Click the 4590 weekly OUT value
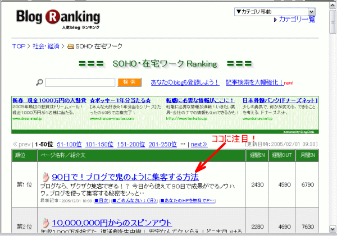Image resolution: width=337 pixels, height=236 pixels. click(285, 185)
